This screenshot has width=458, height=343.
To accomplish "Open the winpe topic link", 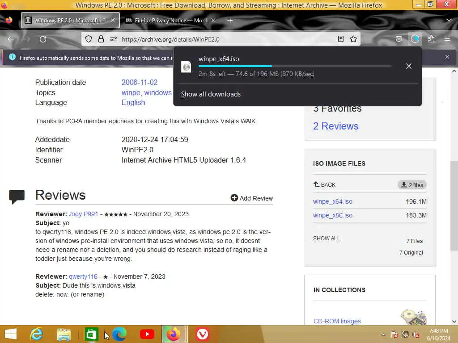I will (131, 92).
